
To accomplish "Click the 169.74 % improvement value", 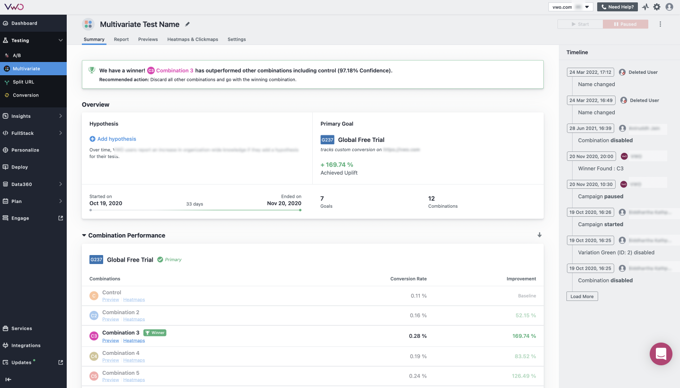I will pos(524,336).
